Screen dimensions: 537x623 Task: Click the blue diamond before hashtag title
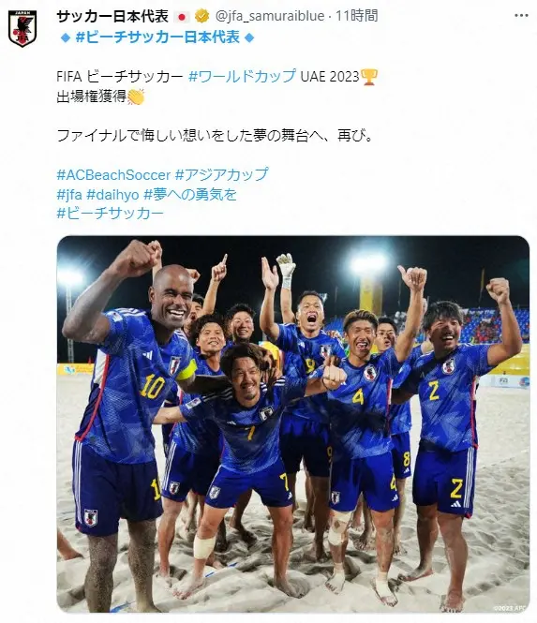[65, 37]
